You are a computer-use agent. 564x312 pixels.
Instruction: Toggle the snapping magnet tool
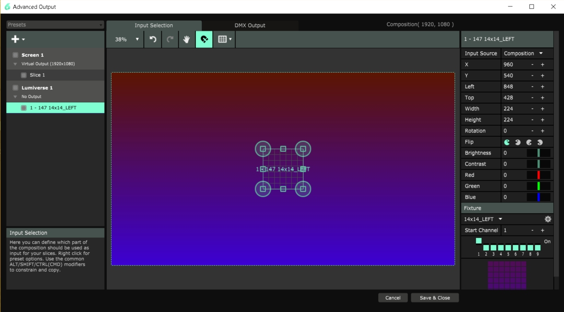(204, 39)
